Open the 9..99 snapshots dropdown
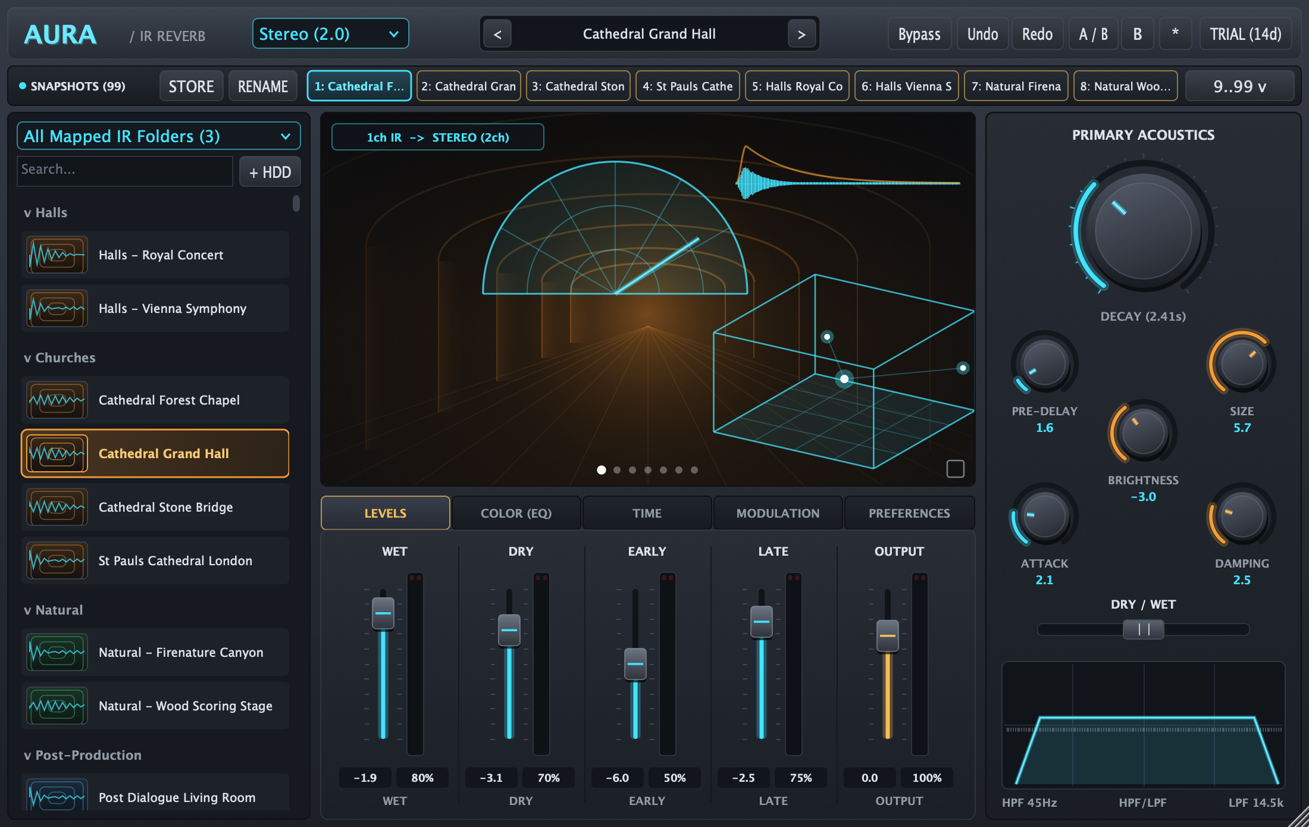This screenshot has height=827, width=1309. point(1240,87)
